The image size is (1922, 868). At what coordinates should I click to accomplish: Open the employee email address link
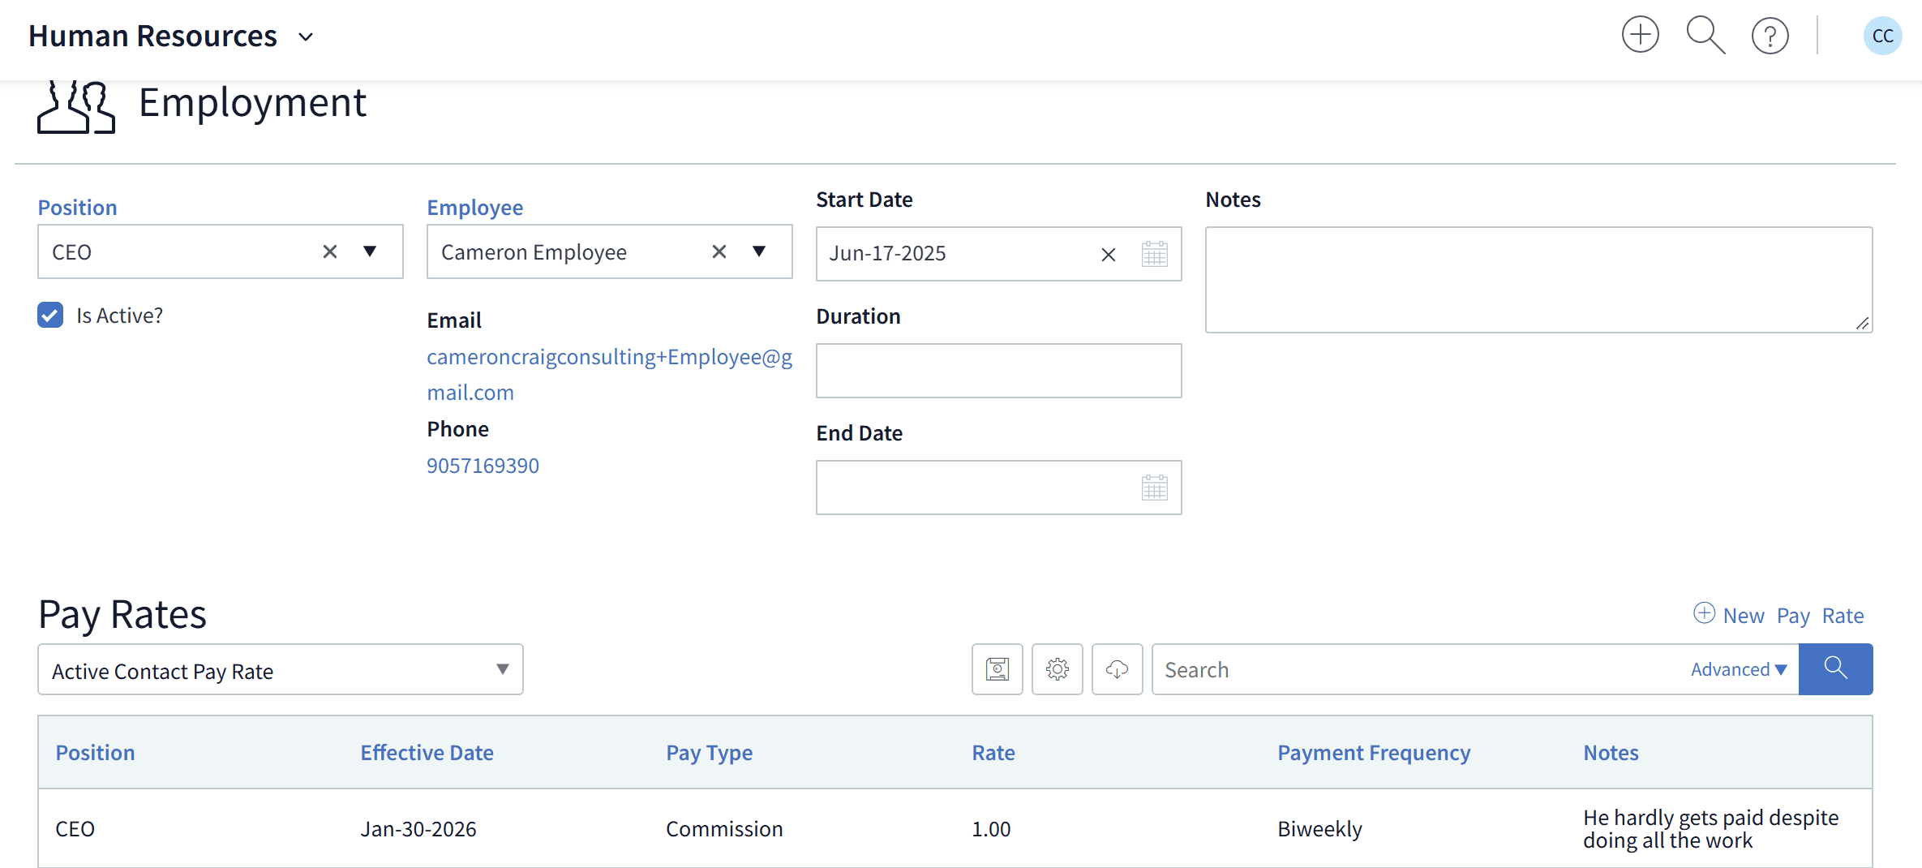pyautogui.click(x=610, y=375)
